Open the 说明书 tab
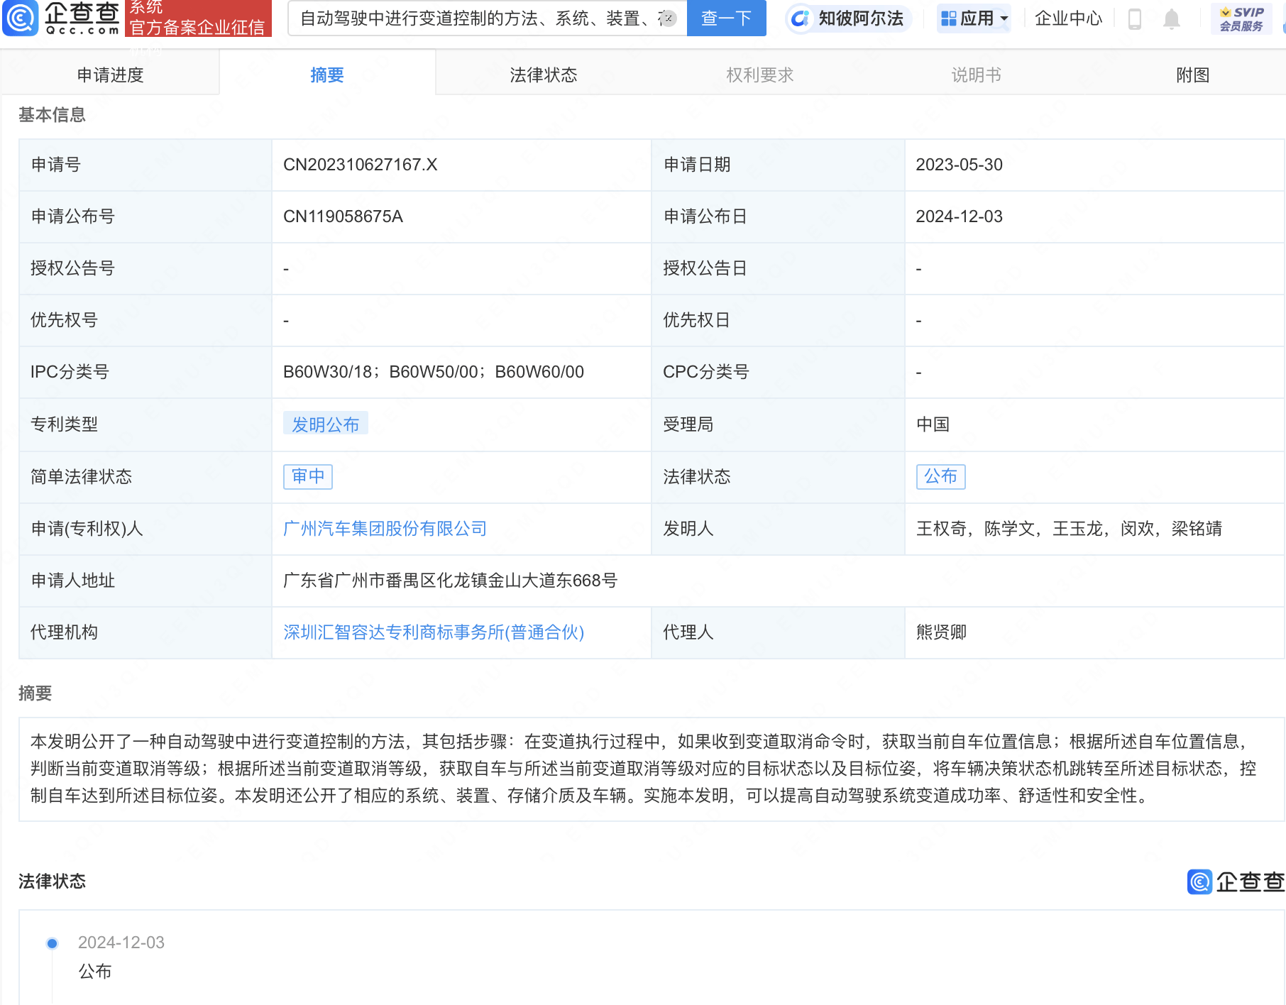This screenshot has width=1286, height=1005. [x=977, y=75]
